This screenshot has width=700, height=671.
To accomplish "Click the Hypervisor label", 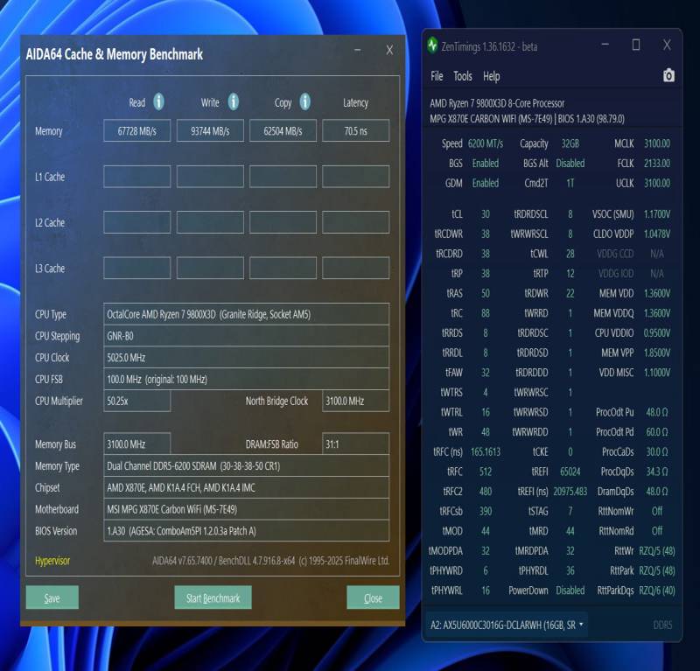I will click(52, 561).
